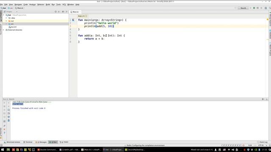Click the Main.kt breadcrumb in navigation bar

point(19,8)
